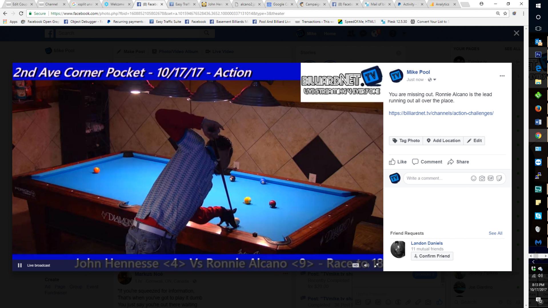
Task: Post a GIF in the comment
Action: (491, 178)
